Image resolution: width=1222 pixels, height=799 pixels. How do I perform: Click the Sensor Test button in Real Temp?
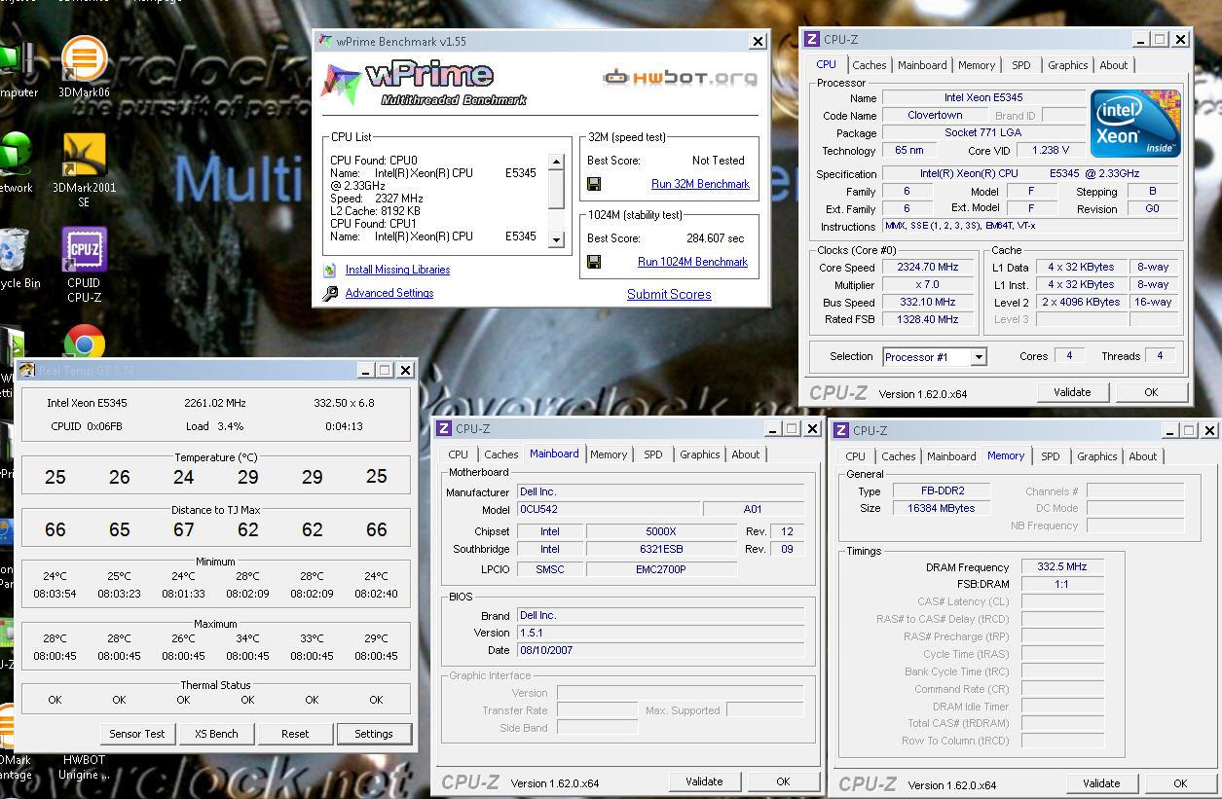[137, 734]
